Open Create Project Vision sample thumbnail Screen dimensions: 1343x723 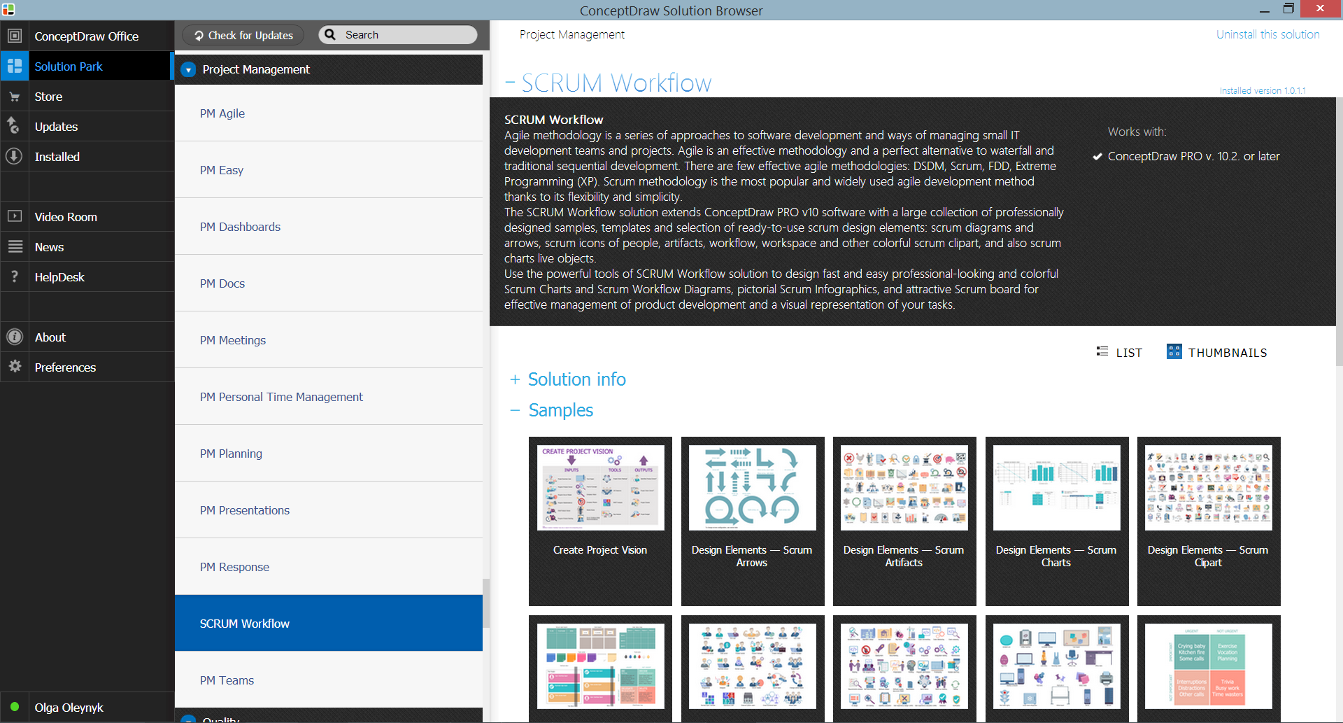point(600,521)
